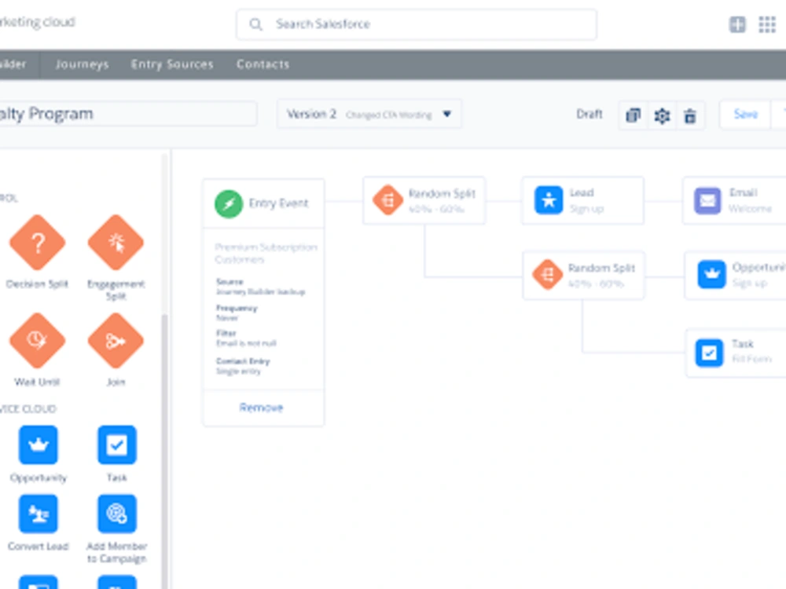Click the Lead Sign up node icon

pos(549,199)
